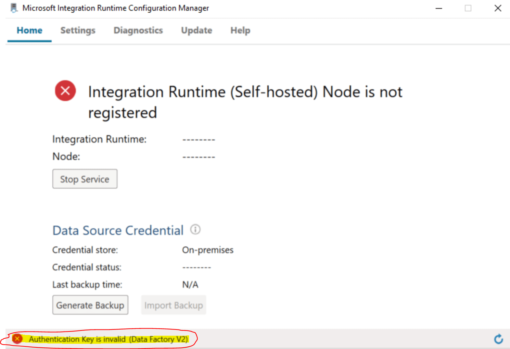The image size is (510, 349).
Task: Click Generate Backup button
Action: point(90,305)
